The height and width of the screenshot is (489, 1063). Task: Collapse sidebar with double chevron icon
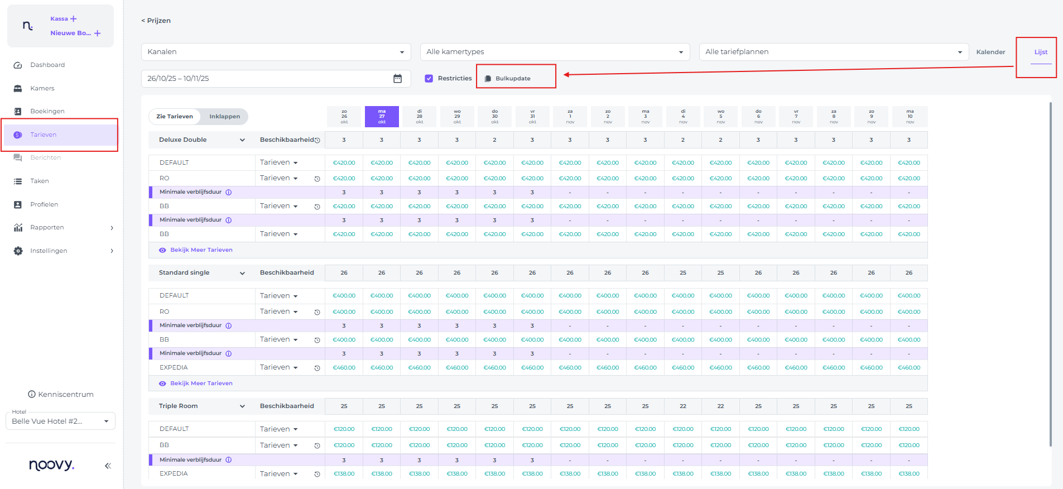pos(108,466)
